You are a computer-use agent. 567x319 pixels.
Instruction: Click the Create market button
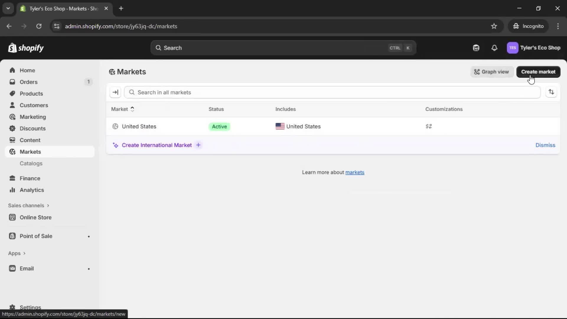click(538, 72)
